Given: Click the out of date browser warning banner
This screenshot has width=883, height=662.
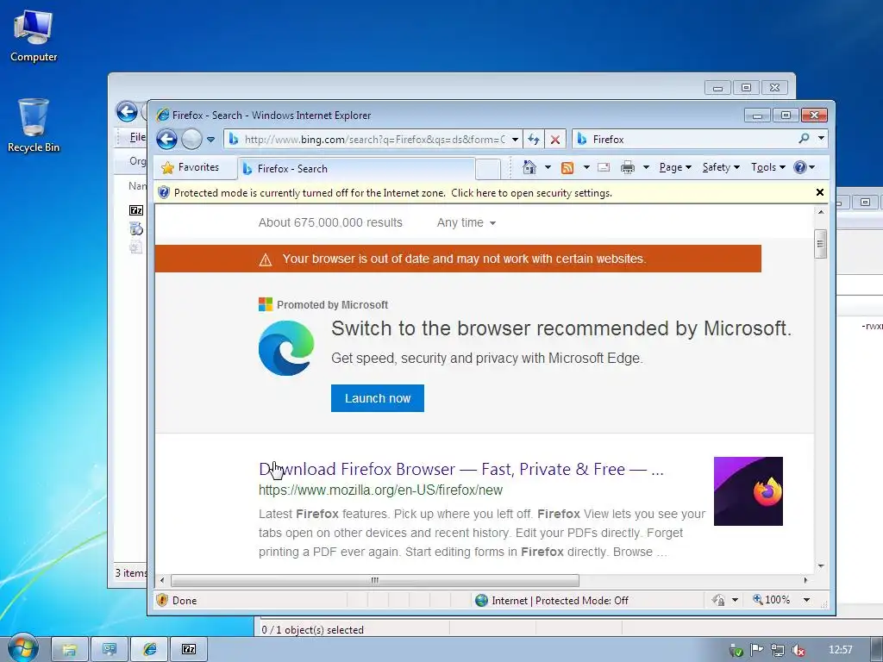Looking at the screenshot, I should coord(458,259).
